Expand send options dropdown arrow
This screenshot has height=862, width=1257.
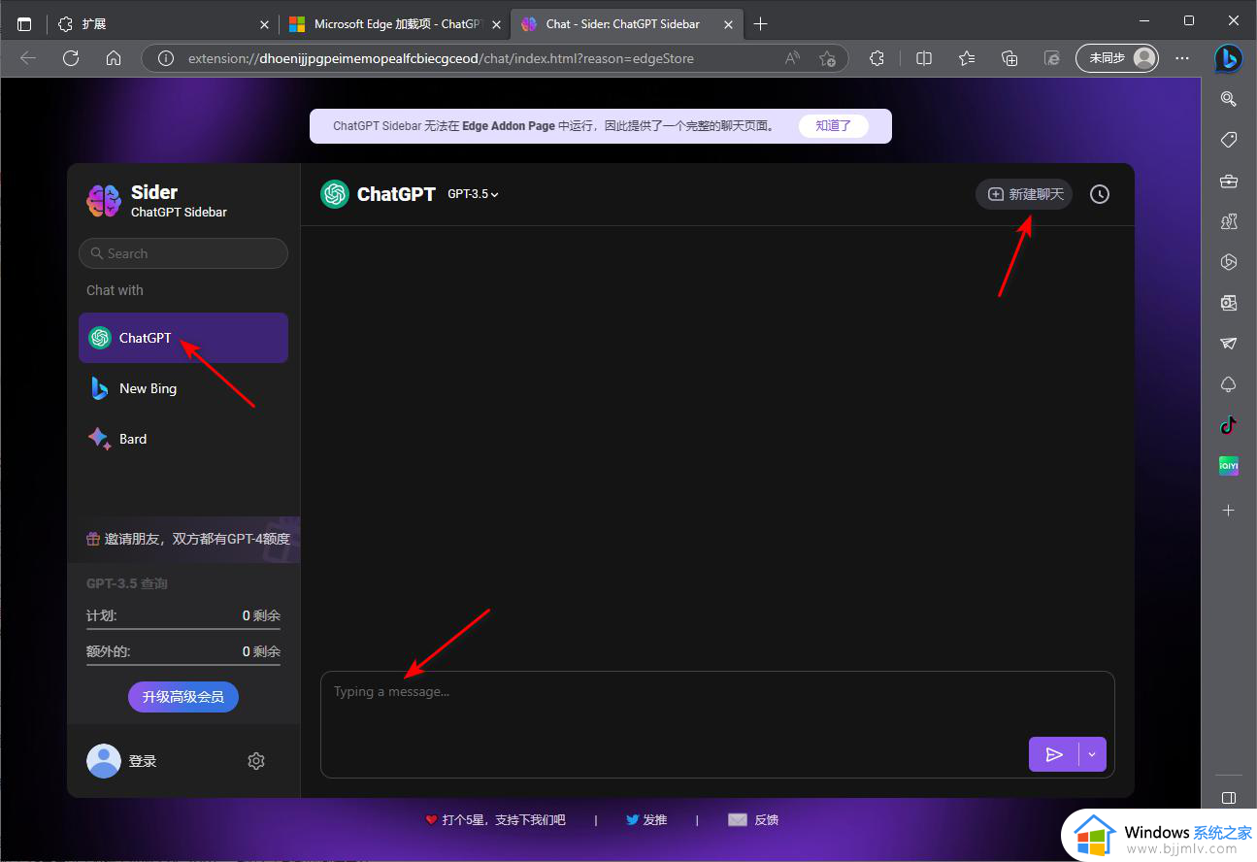(1093, 754)
